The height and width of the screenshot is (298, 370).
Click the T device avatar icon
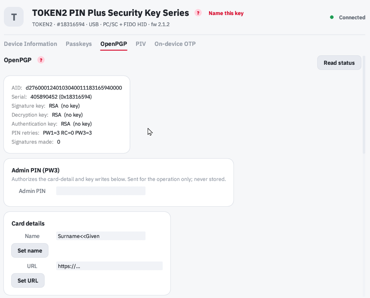pyautogui.click(x=14, y=17)
